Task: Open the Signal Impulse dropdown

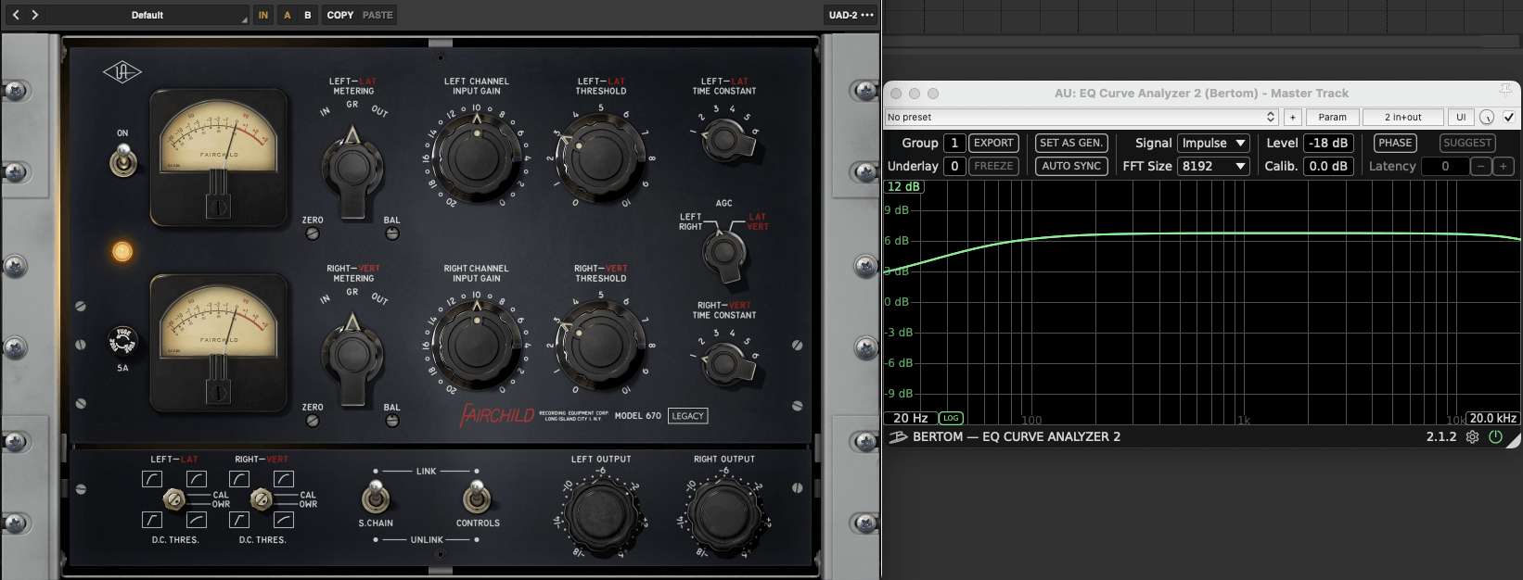Action: point(1213,143)
